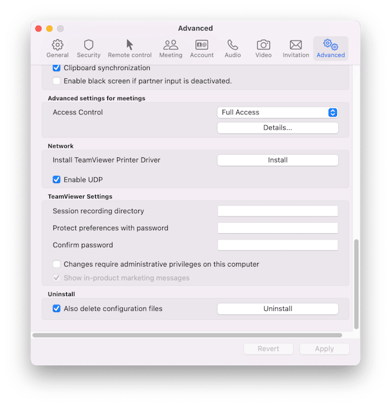Open the Audio phone icon tab
This screenshot has height=406, width=391.
[233, 48]
